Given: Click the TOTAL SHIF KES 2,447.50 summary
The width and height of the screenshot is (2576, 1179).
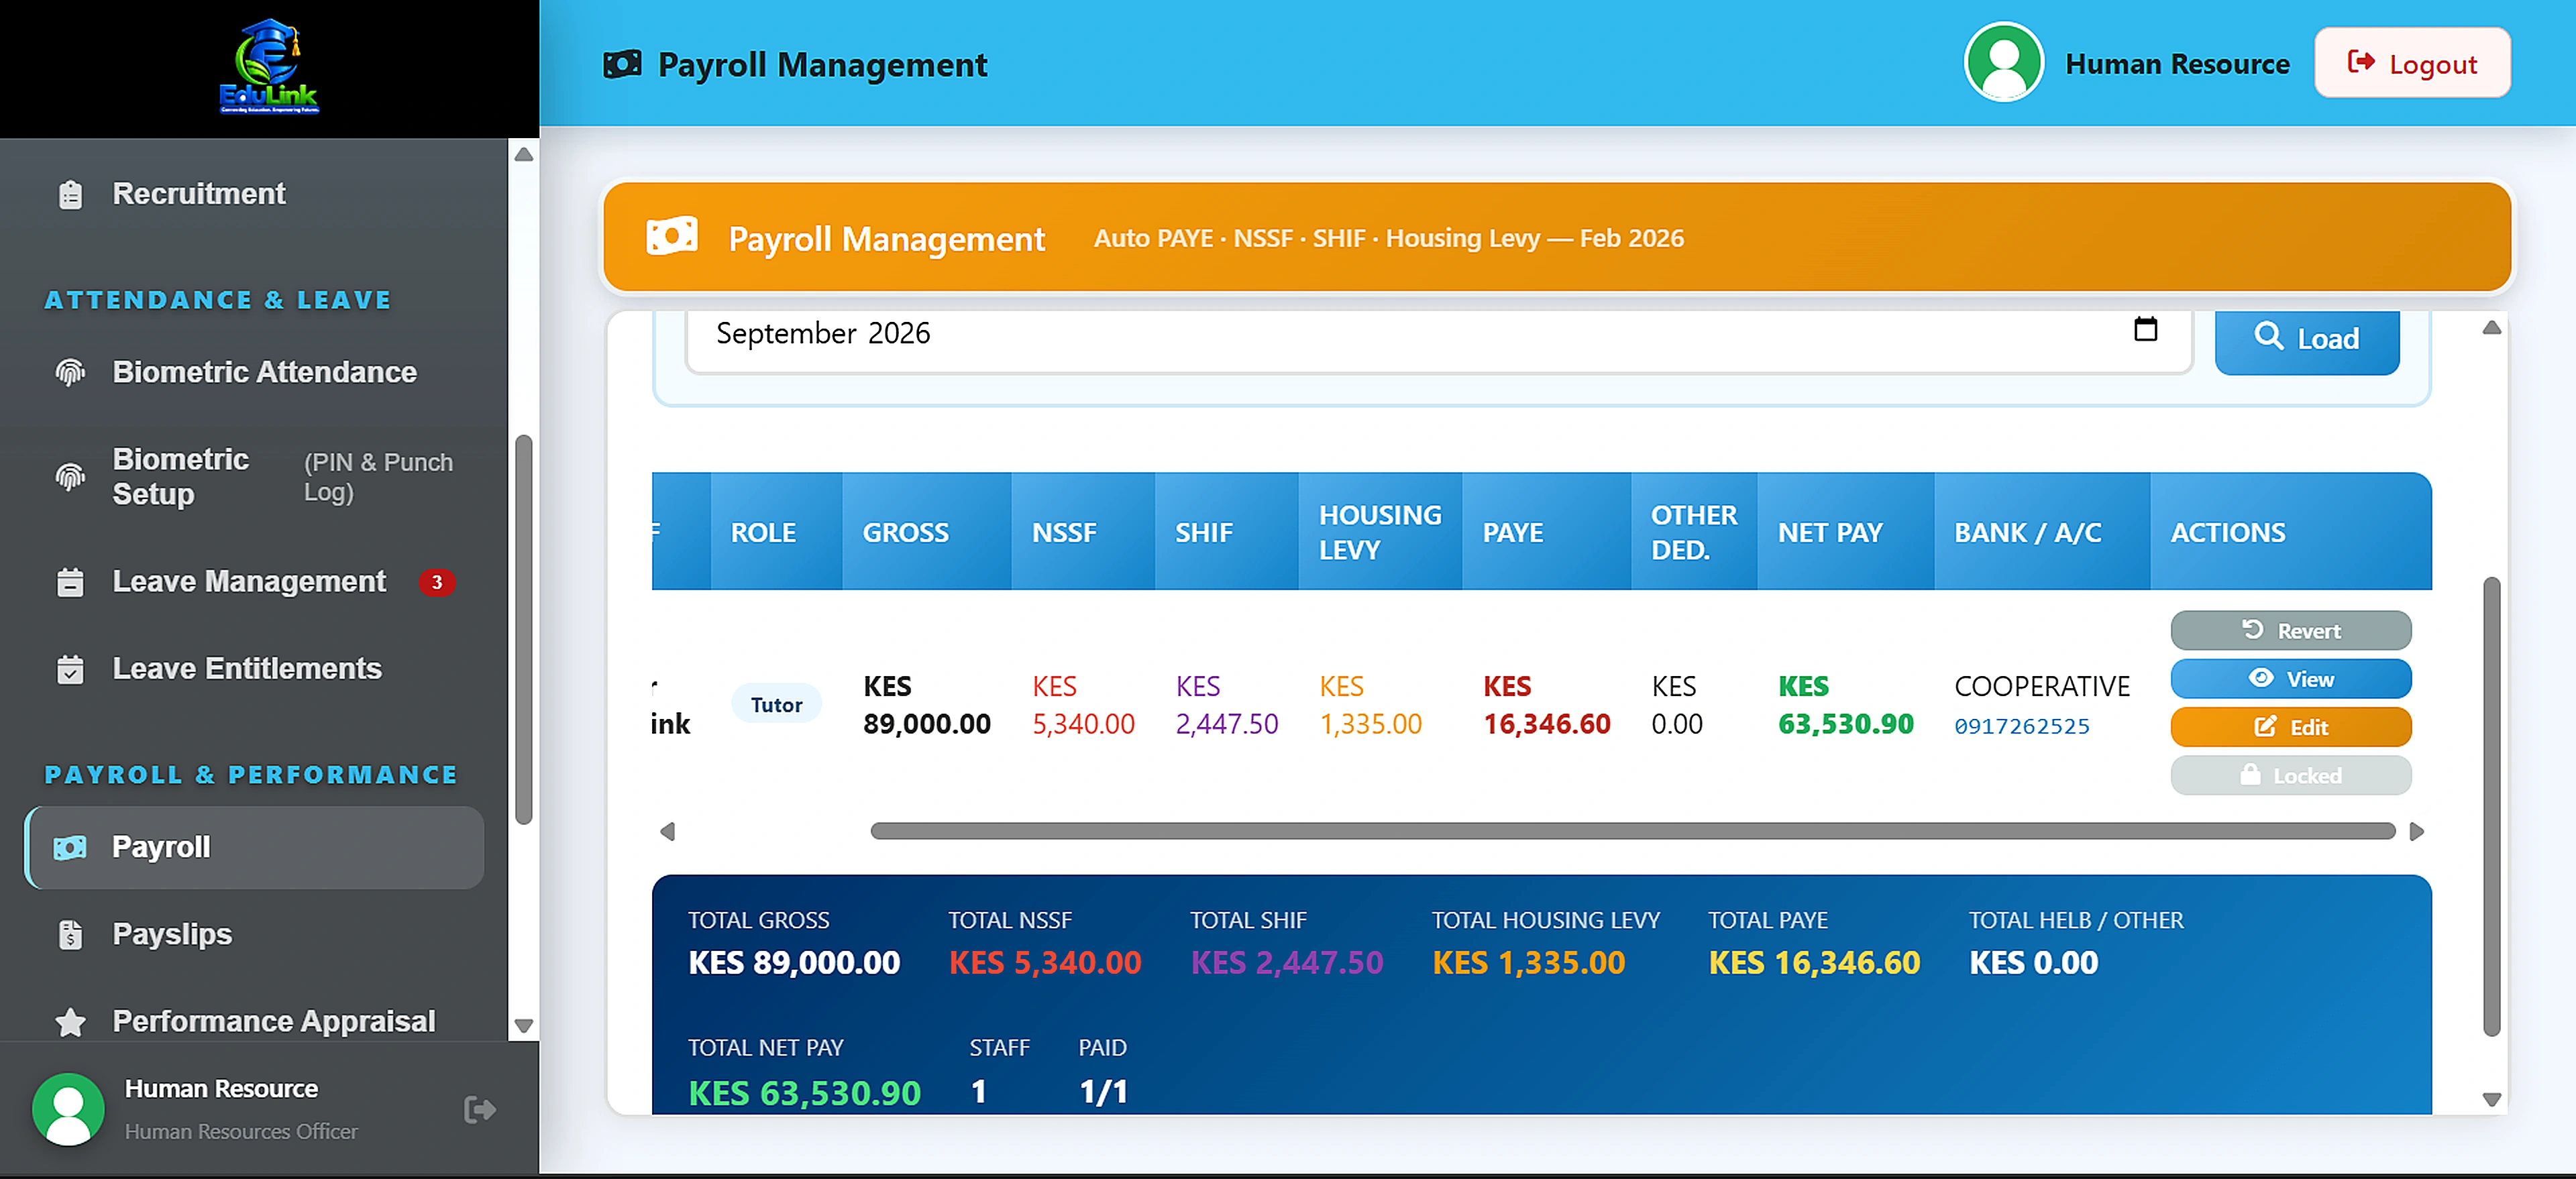Looking at the screenshot, I should (x=1287, y=943).
